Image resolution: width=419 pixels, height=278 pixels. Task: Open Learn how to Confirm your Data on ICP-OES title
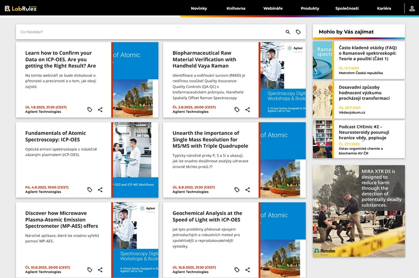(x=60, y=59)
